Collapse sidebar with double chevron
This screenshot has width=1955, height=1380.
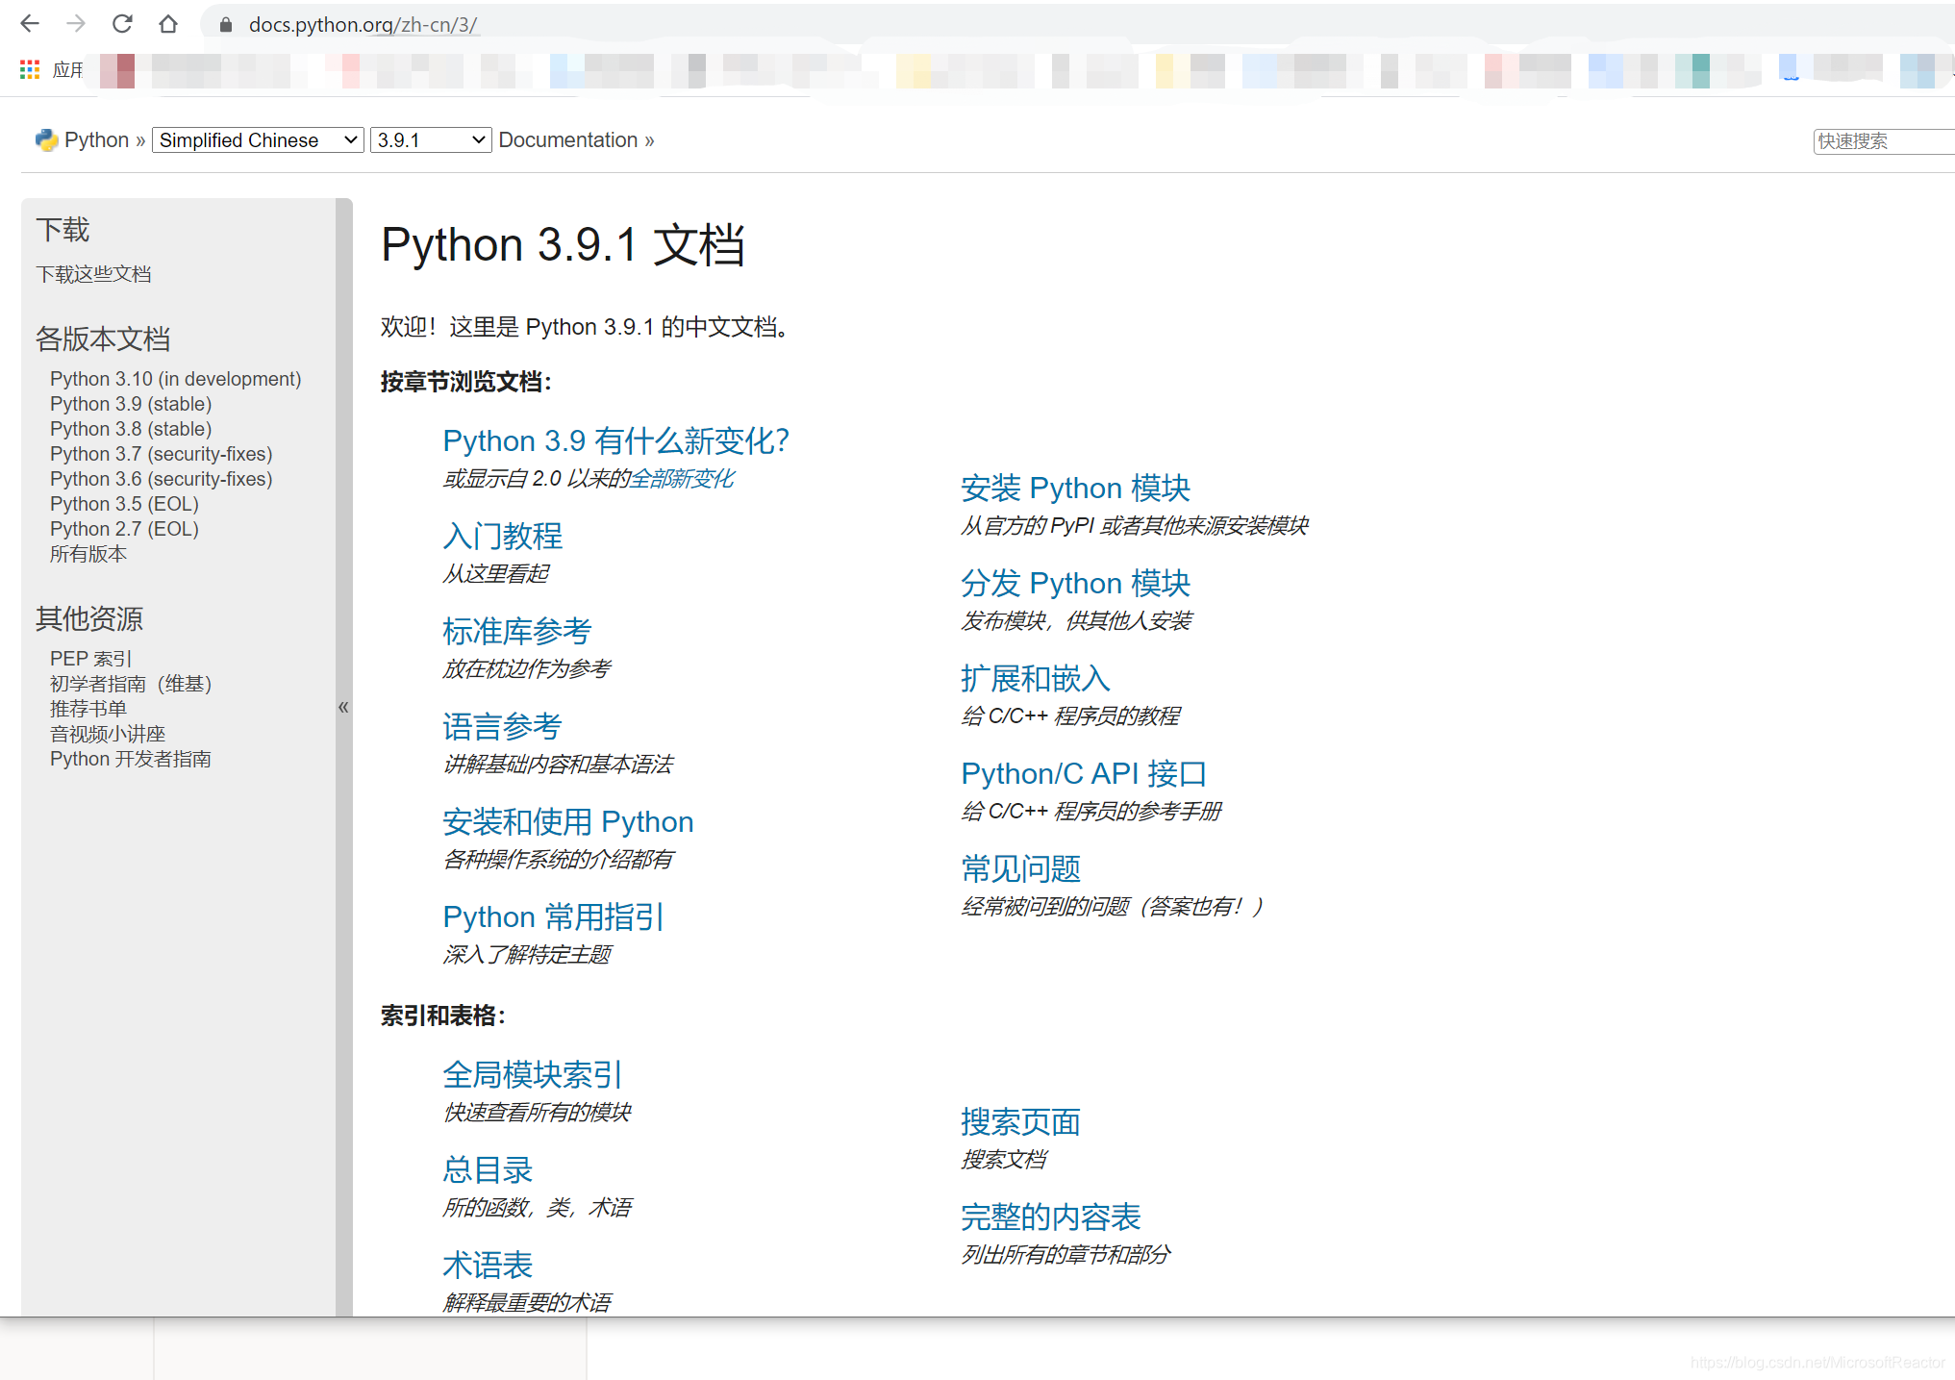point(343,708)
